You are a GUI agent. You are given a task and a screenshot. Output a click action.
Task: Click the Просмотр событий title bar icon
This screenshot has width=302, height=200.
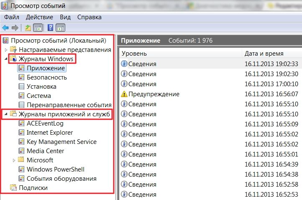click(5, 6)
